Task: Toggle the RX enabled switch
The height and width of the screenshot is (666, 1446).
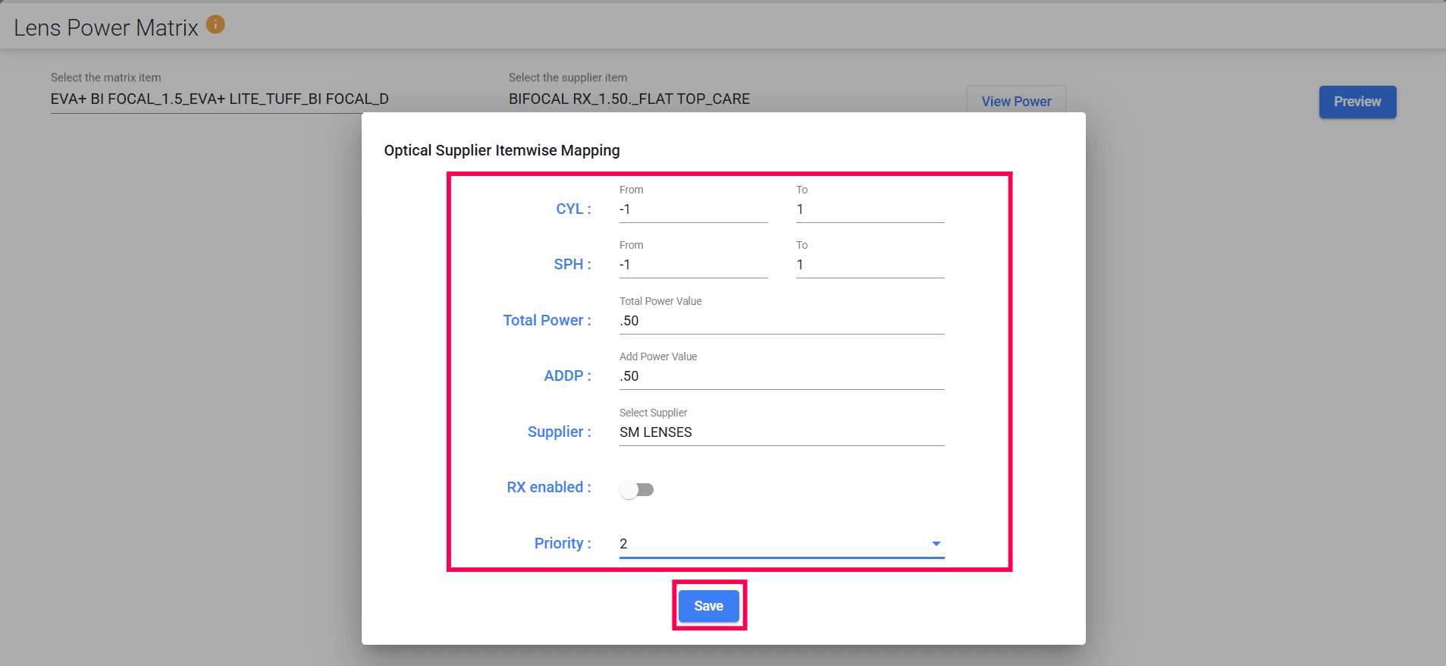Action: 636,489
